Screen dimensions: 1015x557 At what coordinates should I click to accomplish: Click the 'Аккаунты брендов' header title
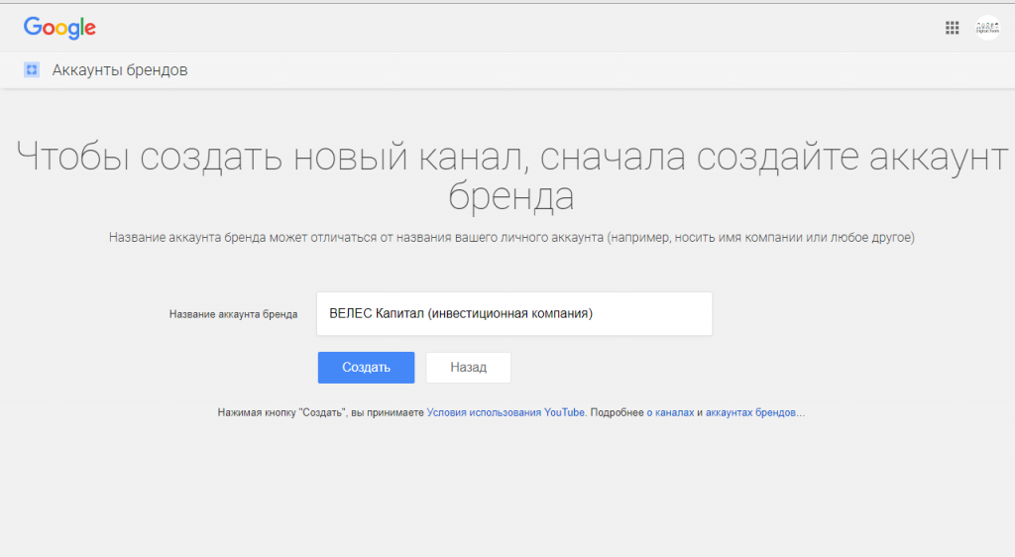(x=120, y=69)
